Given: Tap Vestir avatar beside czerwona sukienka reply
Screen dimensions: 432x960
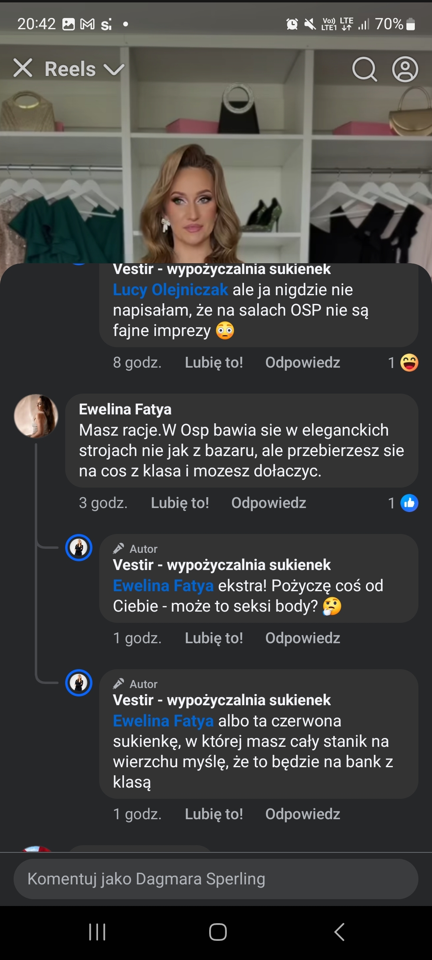Looking at the screenshot, I should pos(79,683).
